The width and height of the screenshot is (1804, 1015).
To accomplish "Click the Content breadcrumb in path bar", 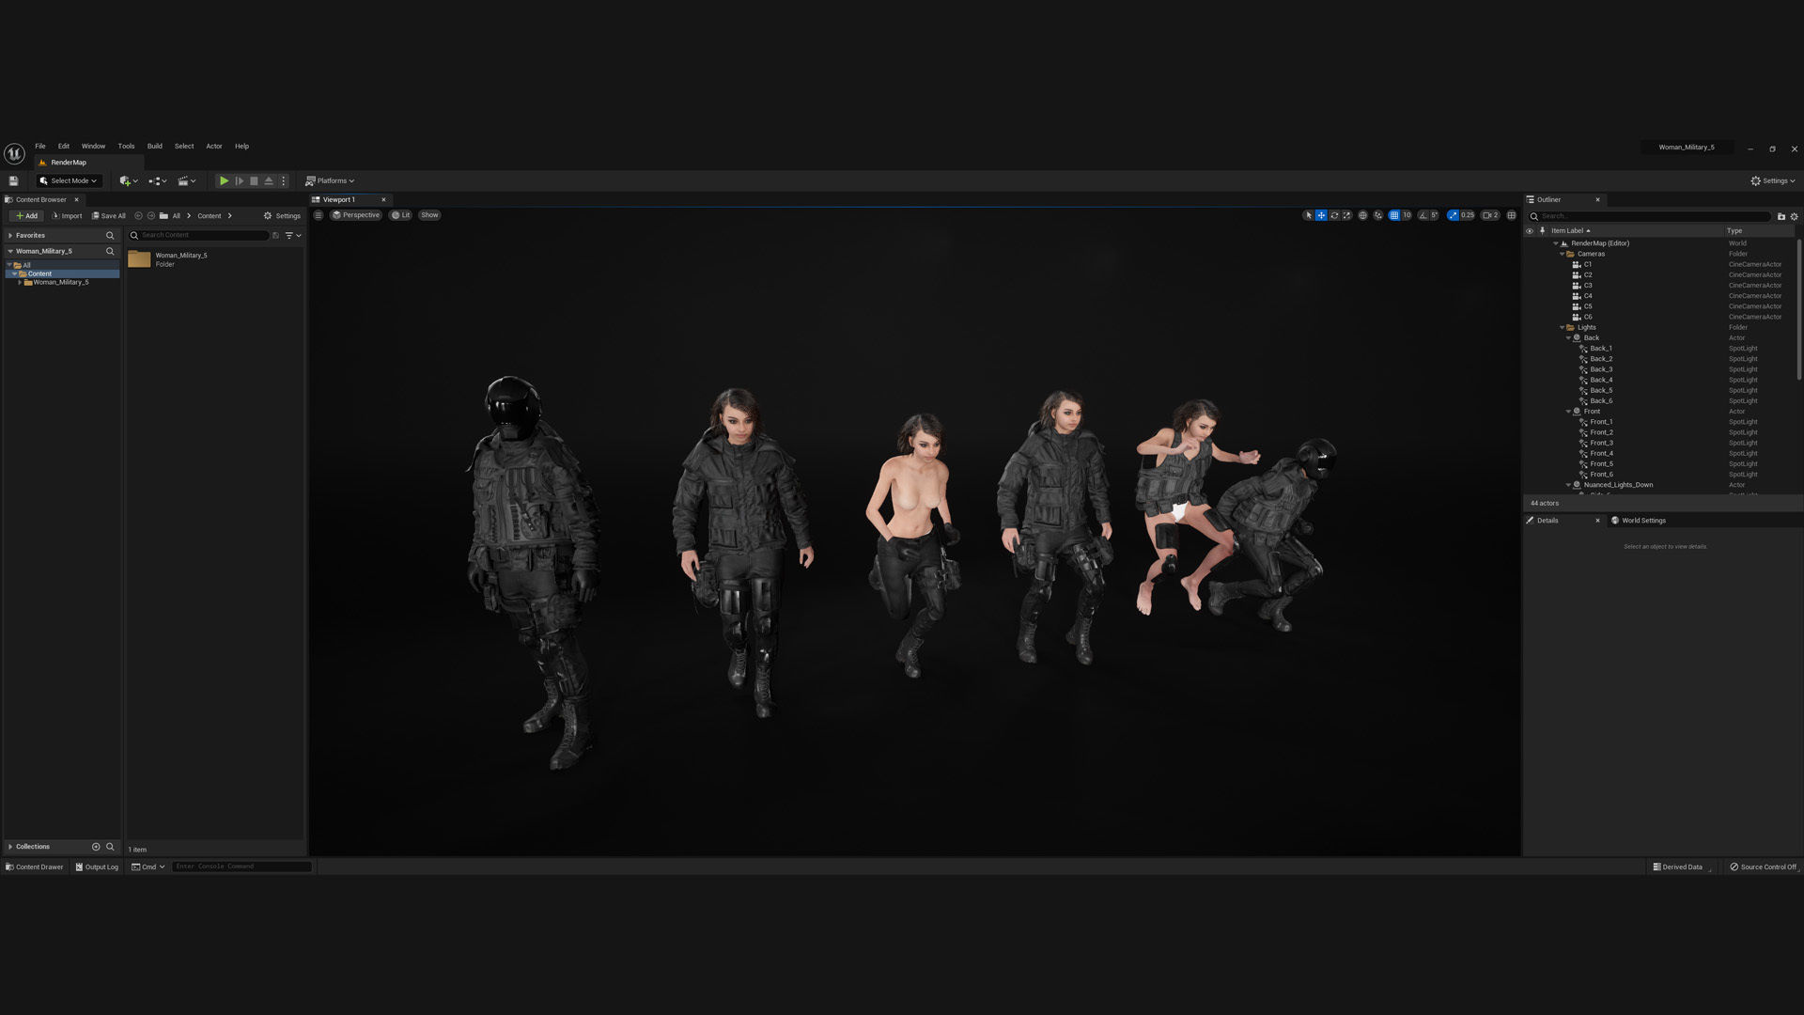I will pyautogui.click(x=209, y=215).
